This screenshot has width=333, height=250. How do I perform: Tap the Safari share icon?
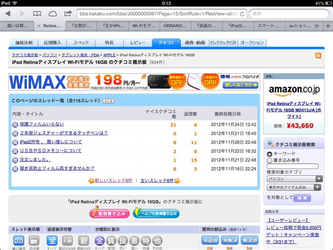[68, 13]
